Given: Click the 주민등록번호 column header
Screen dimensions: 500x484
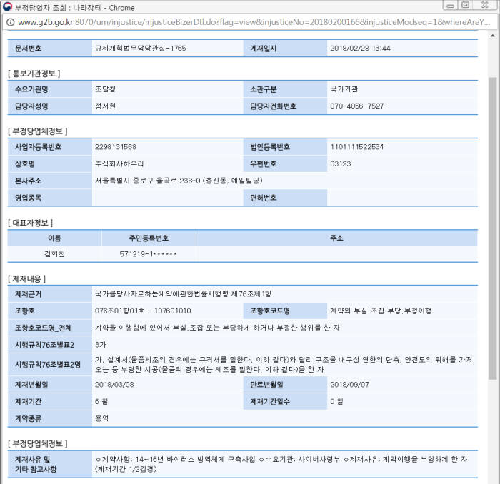Looking at the screenshot, I should (149, 238).
